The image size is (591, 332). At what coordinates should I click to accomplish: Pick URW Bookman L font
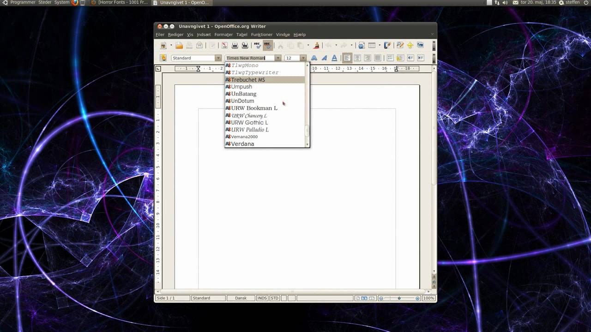pos(265,108)
